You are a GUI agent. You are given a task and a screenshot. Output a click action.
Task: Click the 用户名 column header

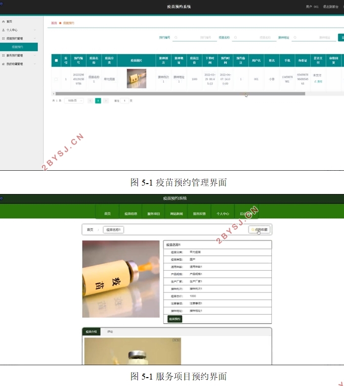[256, 60]
